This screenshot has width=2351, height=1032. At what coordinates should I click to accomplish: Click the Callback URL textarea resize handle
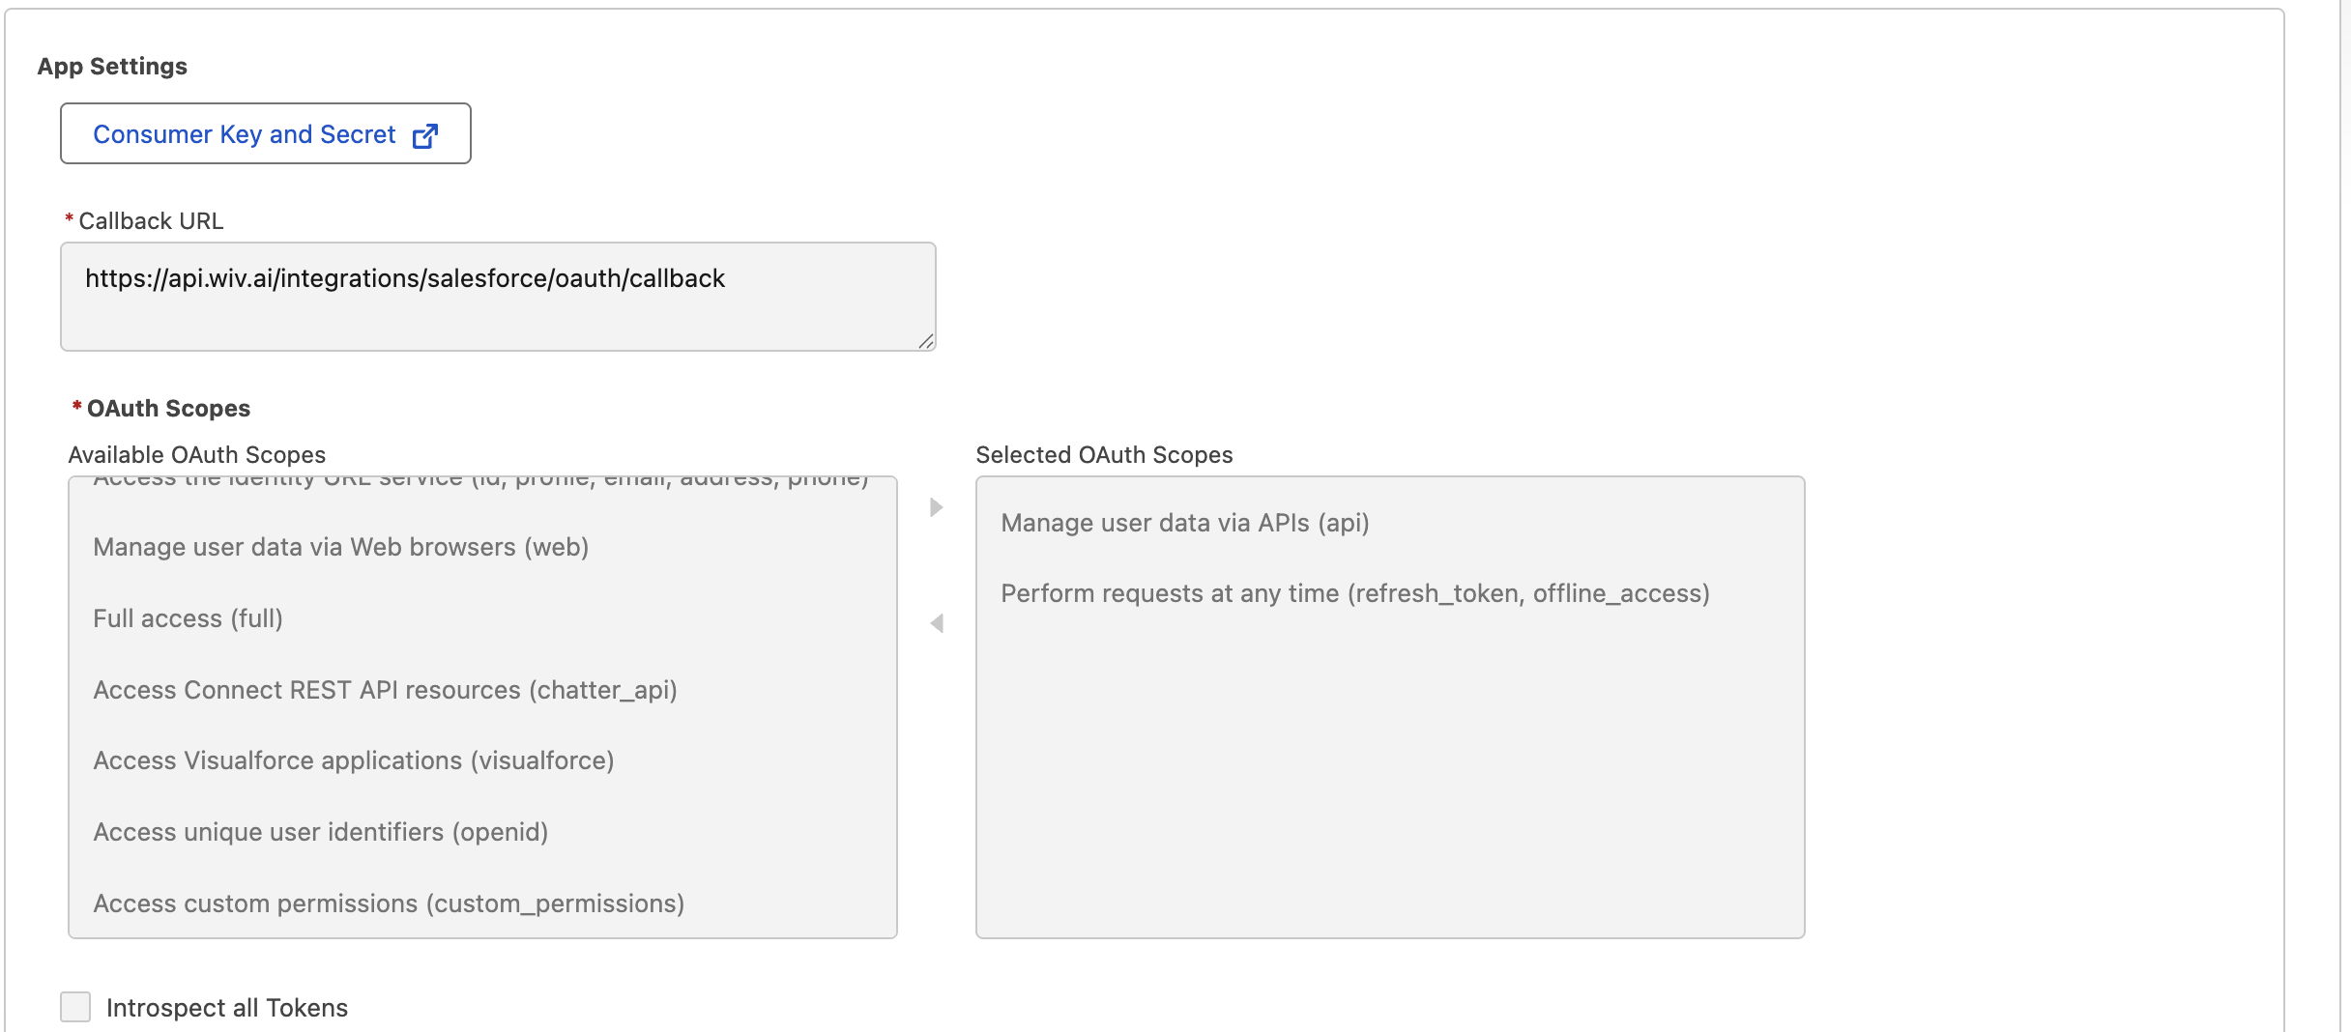[926, 341]
